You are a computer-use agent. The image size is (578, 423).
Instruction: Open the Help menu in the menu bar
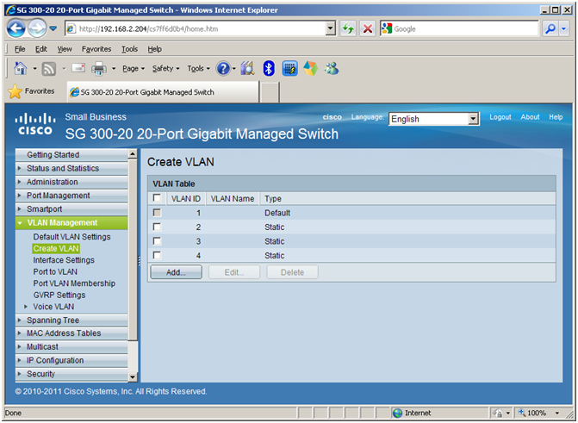coord(155,49)
